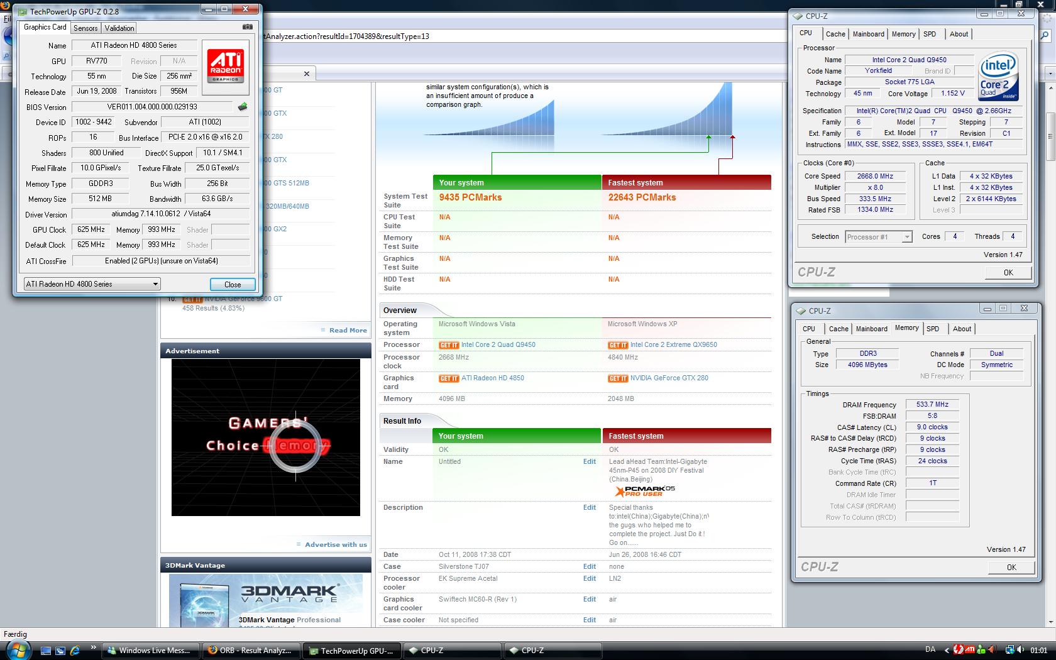This screenshot has width=1056, height=660.
Task: Click Edit next to Case Silverstone TJ07
Action: point(589,567)
